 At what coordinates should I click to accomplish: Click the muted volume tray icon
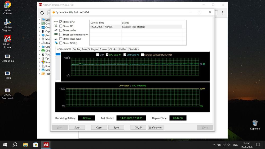tap(229, 145)
